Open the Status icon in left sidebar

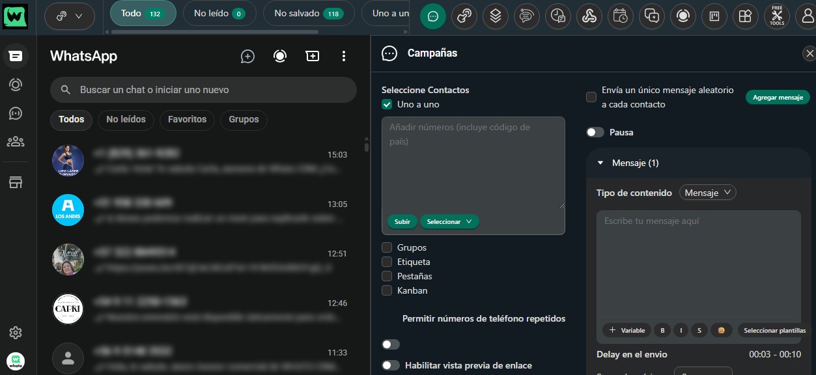pos(16,85)
